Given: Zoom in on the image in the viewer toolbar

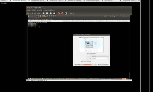Looking at the screenshot, I should (44, 13).
